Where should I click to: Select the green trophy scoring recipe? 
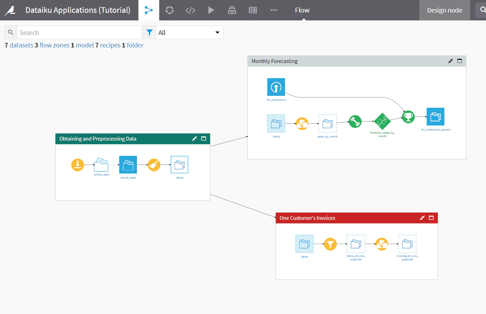point(408,117)
